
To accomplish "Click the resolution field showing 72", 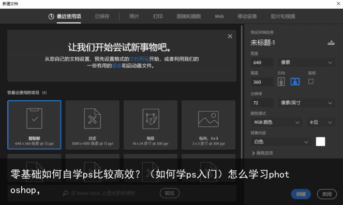I will [262, 103].
